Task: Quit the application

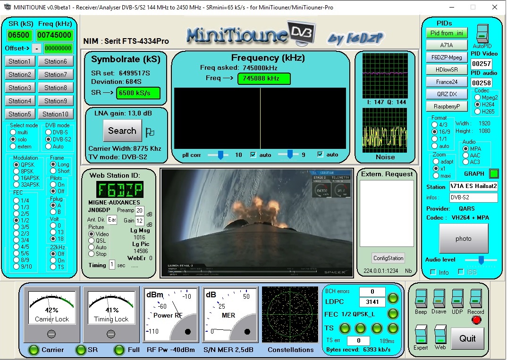Action: (x=467, y=338)
